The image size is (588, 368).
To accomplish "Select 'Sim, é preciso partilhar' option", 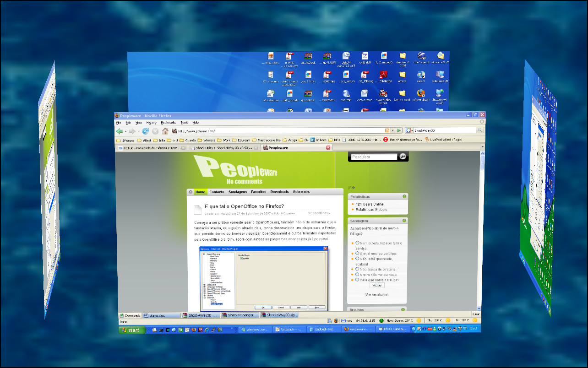I will pos(357,253).
